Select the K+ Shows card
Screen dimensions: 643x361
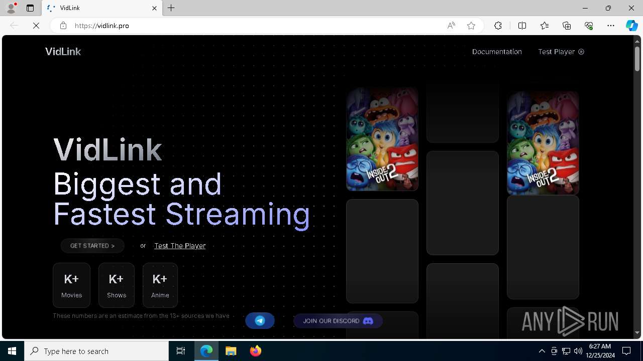coord(117,285)
